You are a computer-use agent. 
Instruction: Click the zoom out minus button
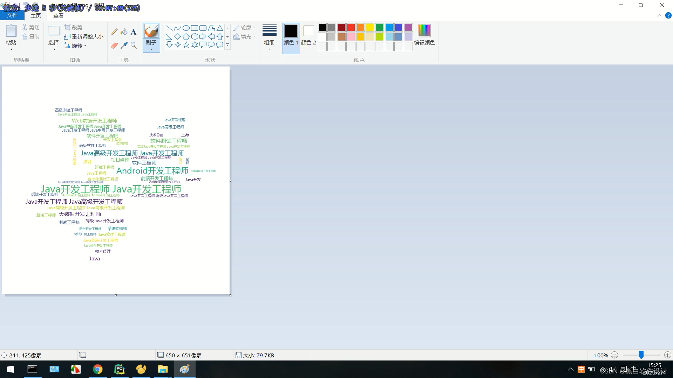614,355
